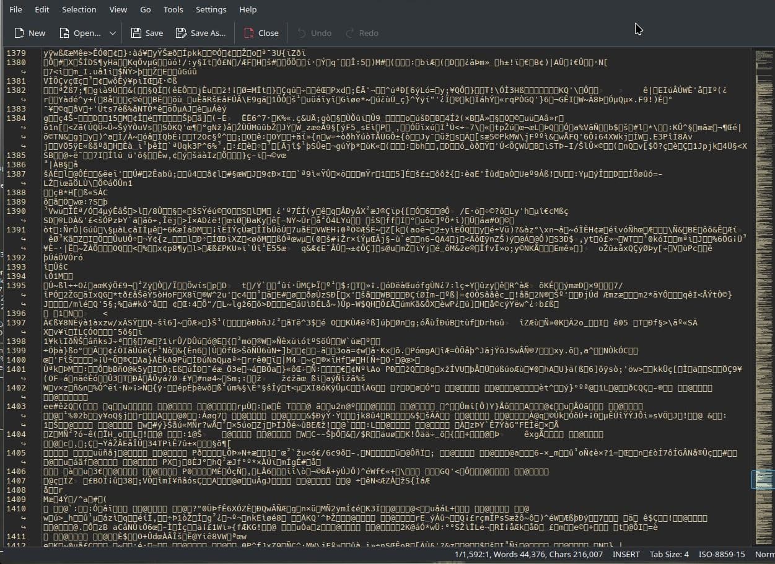Open the Go menu
Viewport: 775px width, 564px height.
(145, 9)
